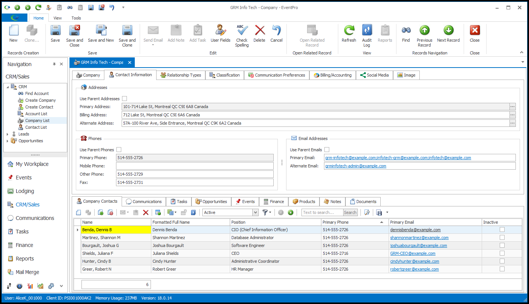Screen dimensions: 529x304
Task: Click the red Close icon in ribbon
Action: coord(475,30)
